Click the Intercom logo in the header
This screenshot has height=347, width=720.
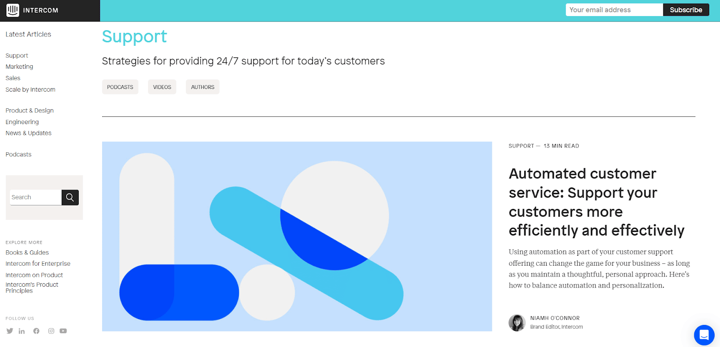coord(31,10)
